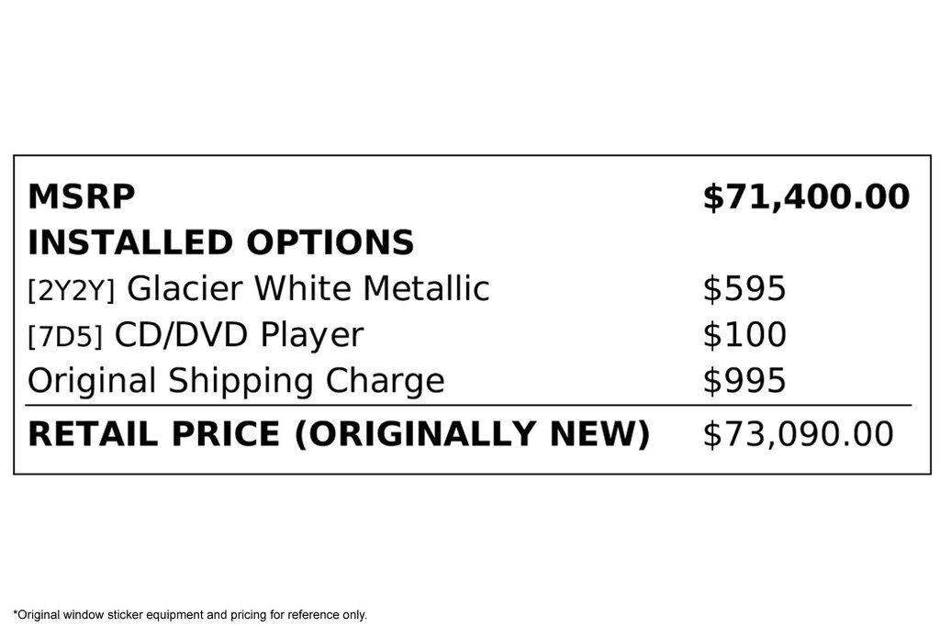Click the word Metallic in paint option

426,287
